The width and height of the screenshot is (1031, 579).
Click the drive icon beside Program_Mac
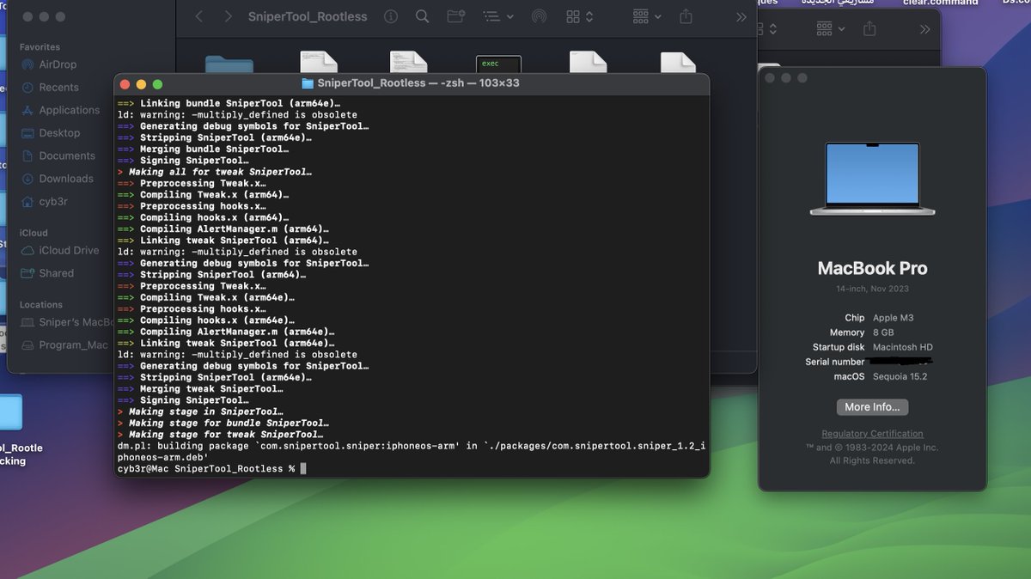coord(27,345)
